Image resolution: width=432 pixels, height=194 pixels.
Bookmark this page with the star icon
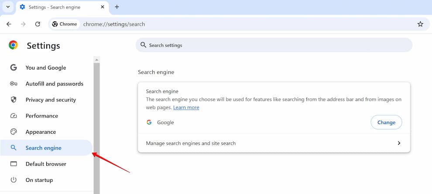click(420, 24)
